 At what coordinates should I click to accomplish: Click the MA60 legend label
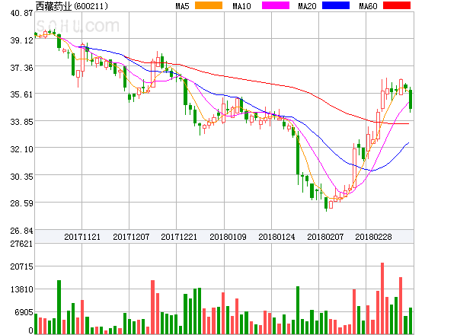[x=368, y=6]
